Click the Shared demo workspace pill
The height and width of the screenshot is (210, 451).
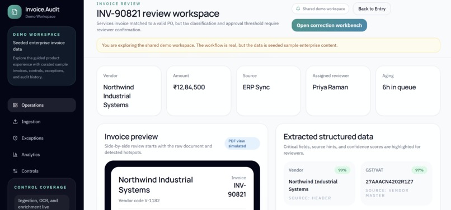(x=320, y=9)
